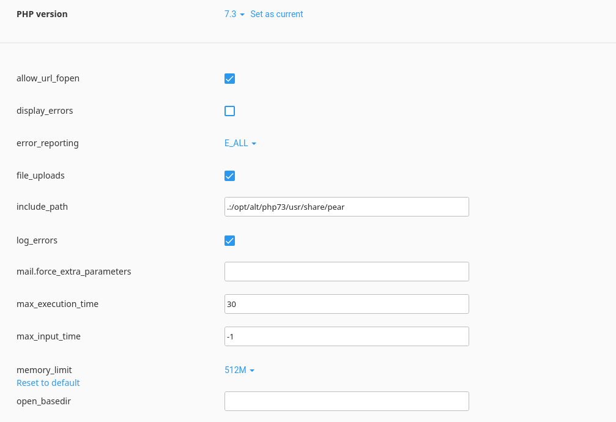Click the max_execution_time setting label
The width and height of the screenshot is (616, 422).
[x=58, y=304]
